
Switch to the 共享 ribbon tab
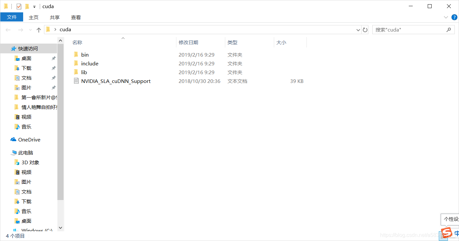point(55,17)
